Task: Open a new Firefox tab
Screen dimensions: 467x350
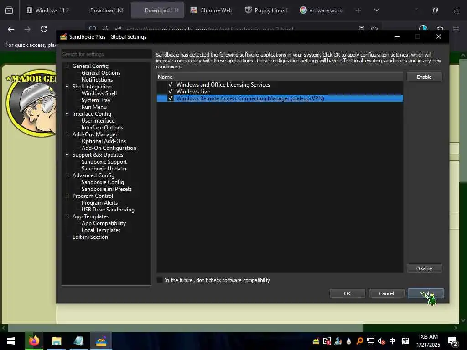Action: point(358,10)
